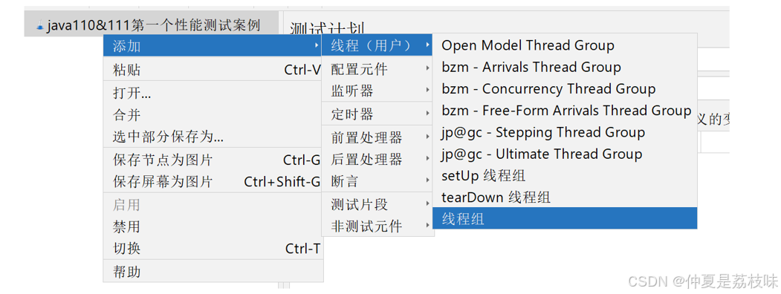
Task: Select 保存屏幕为图片 menu item
Action: point(213,182)
